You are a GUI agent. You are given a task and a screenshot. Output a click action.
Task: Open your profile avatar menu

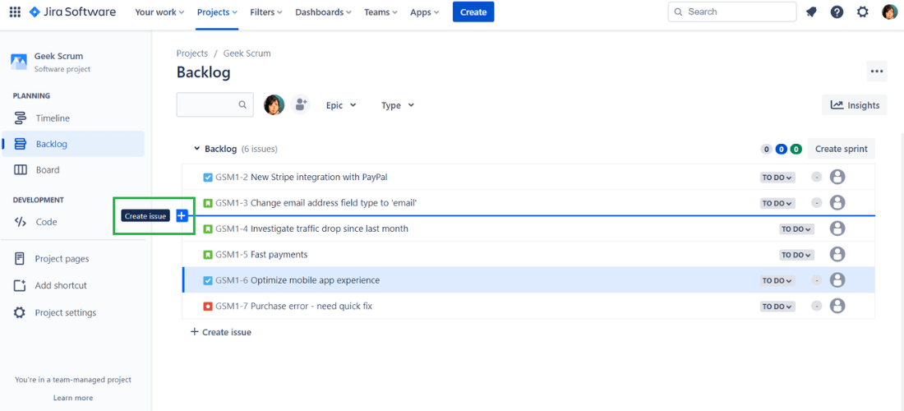tap(889, 12)
